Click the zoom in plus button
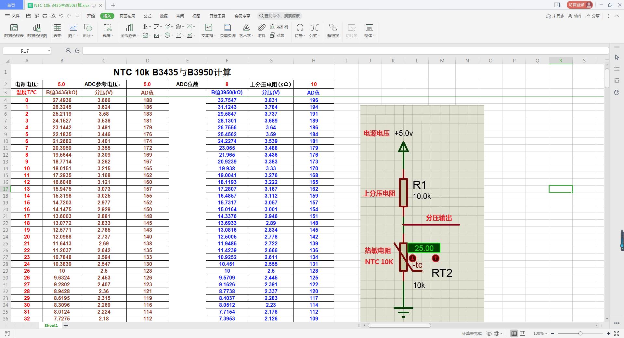 [608, 333]
